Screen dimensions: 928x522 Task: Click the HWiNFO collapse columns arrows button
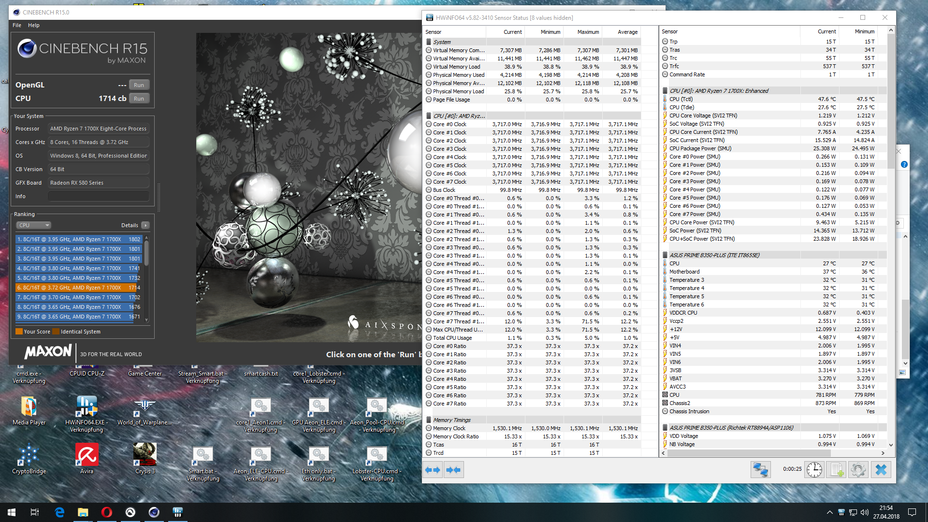click(x=453, y=470)
